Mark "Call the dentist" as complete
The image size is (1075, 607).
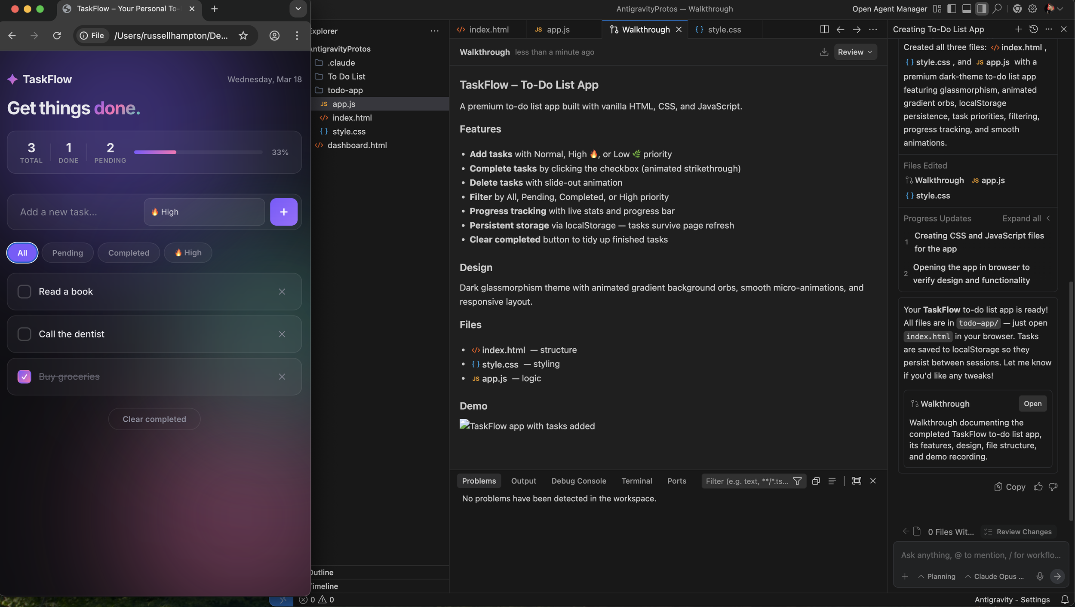(25, 334)
